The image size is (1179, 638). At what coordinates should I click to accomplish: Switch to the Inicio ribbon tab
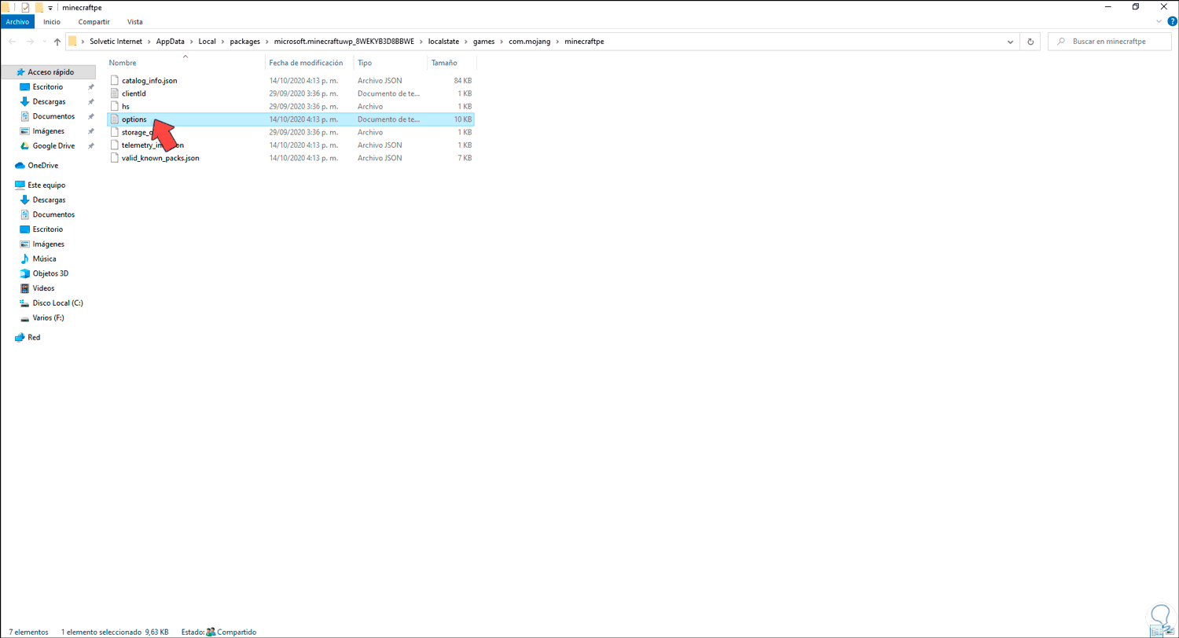pos(53,22)
